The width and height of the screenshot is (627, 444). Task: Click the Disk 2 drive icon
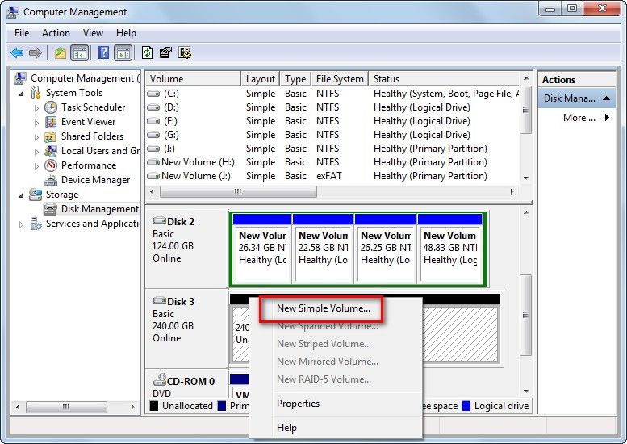159,220
